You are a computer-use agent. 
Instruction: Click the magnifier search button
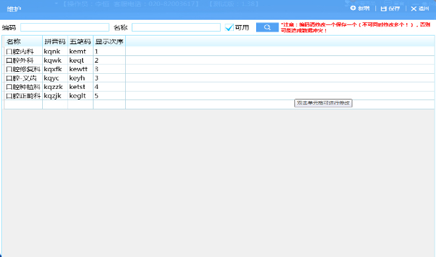point(267,27)
